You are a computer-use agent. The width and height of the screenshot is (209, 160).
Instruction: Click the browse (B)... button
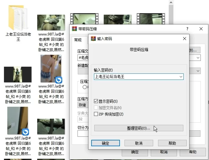(x=195, y=50)
